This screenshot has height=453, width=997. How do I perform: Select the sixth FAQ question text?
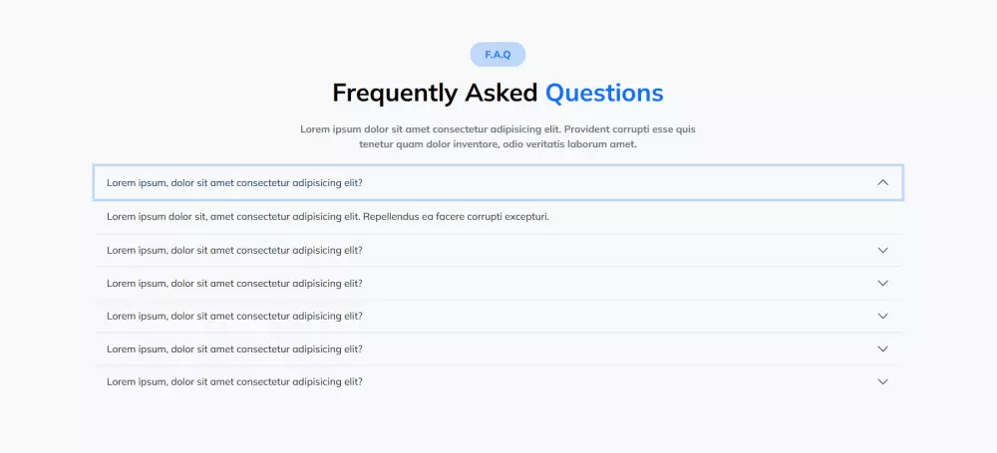(x=234, y=381)
